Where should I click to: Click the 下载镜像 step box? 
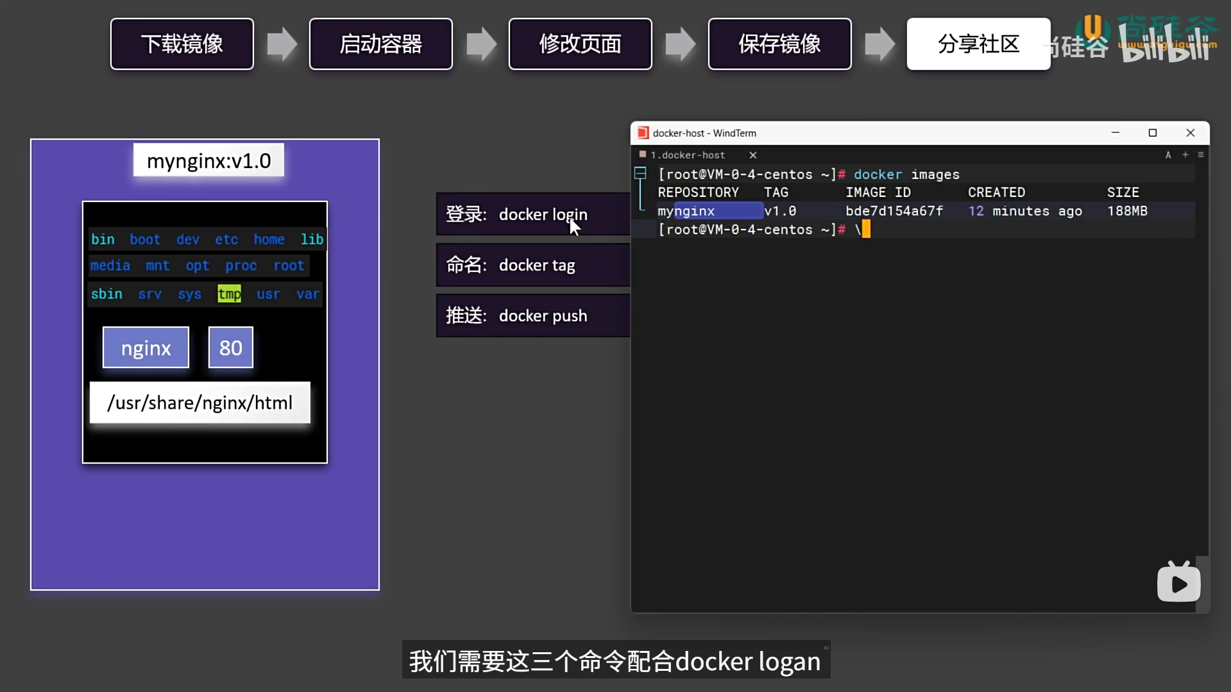pos(182,44)
